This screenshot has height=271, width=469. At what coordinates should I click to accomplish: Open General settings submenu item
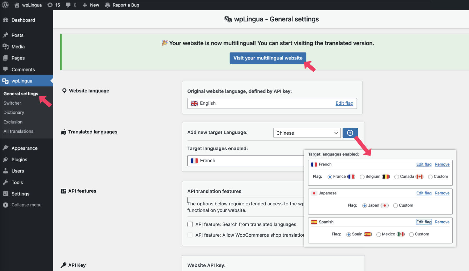(x=21, y=94)
